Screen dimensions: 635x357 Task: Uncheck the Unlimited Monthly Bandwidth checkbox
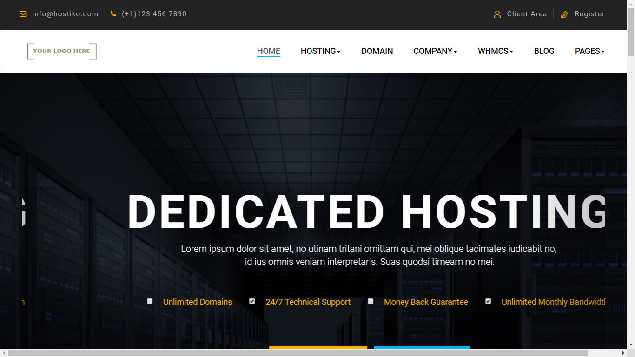coord(488,301)
